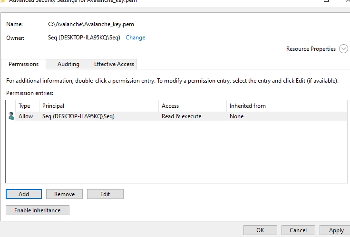Image resolution: width=350 pixels, height=237 pixels.
Task: Click the user icon in the permission entry
Action: pyautogui.click(x=11, y=116)
